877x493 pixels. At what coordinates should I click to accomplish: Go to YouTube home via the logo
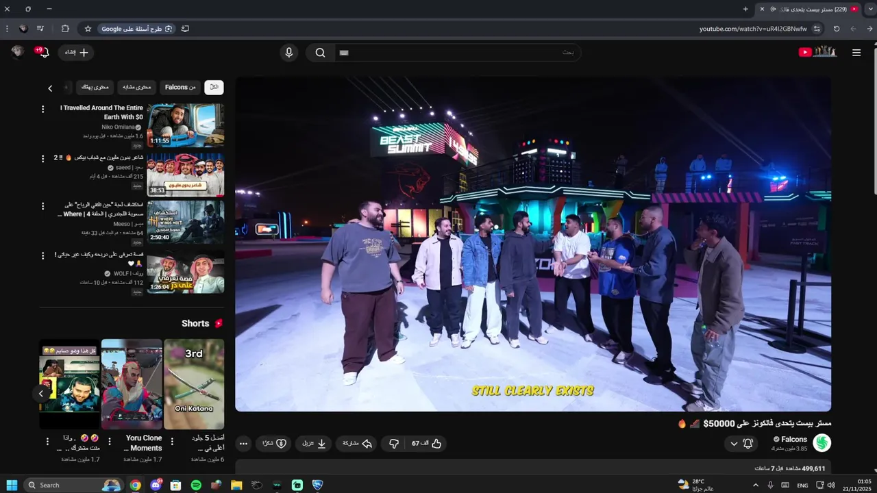tap(818, 52)
